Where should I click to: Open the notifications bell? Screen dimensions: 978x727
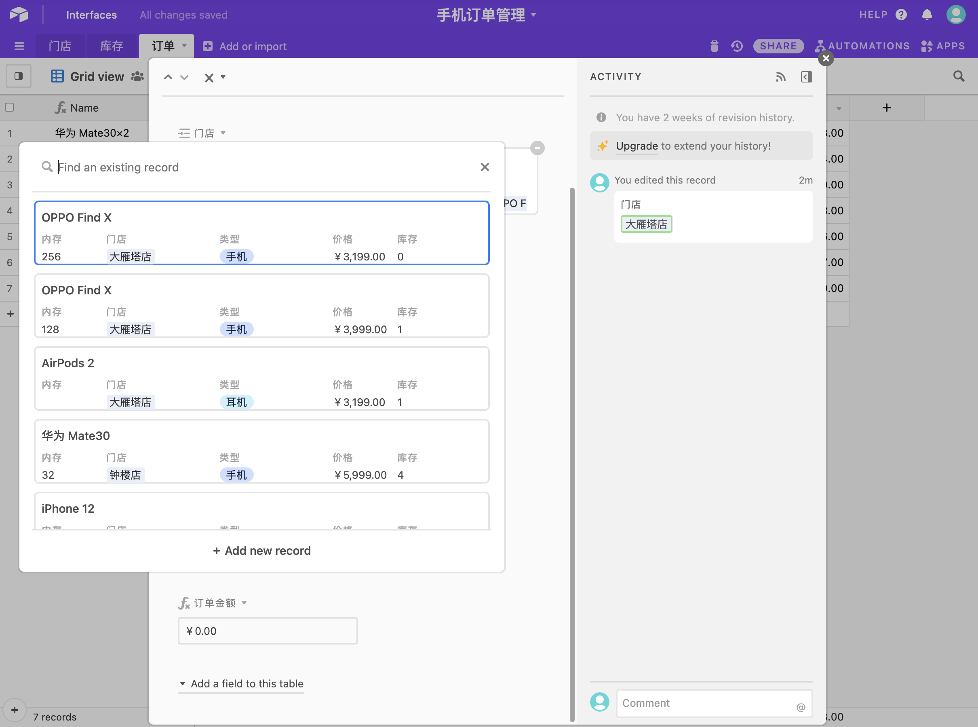point(927,15)
